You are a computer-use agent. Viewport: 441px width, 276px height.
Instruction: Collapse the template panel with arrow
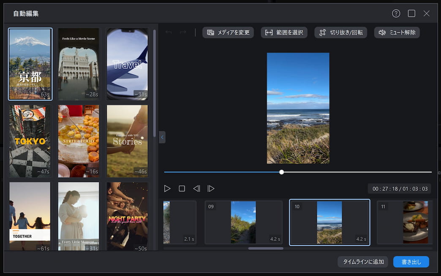162,137
